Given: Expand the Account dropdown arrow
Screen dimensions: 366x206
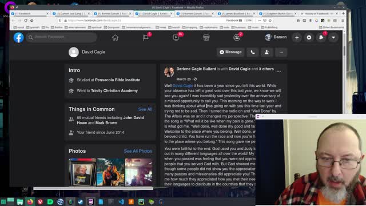Looking at the screenshot, I should pyautogui.click(x=333, y=38).
